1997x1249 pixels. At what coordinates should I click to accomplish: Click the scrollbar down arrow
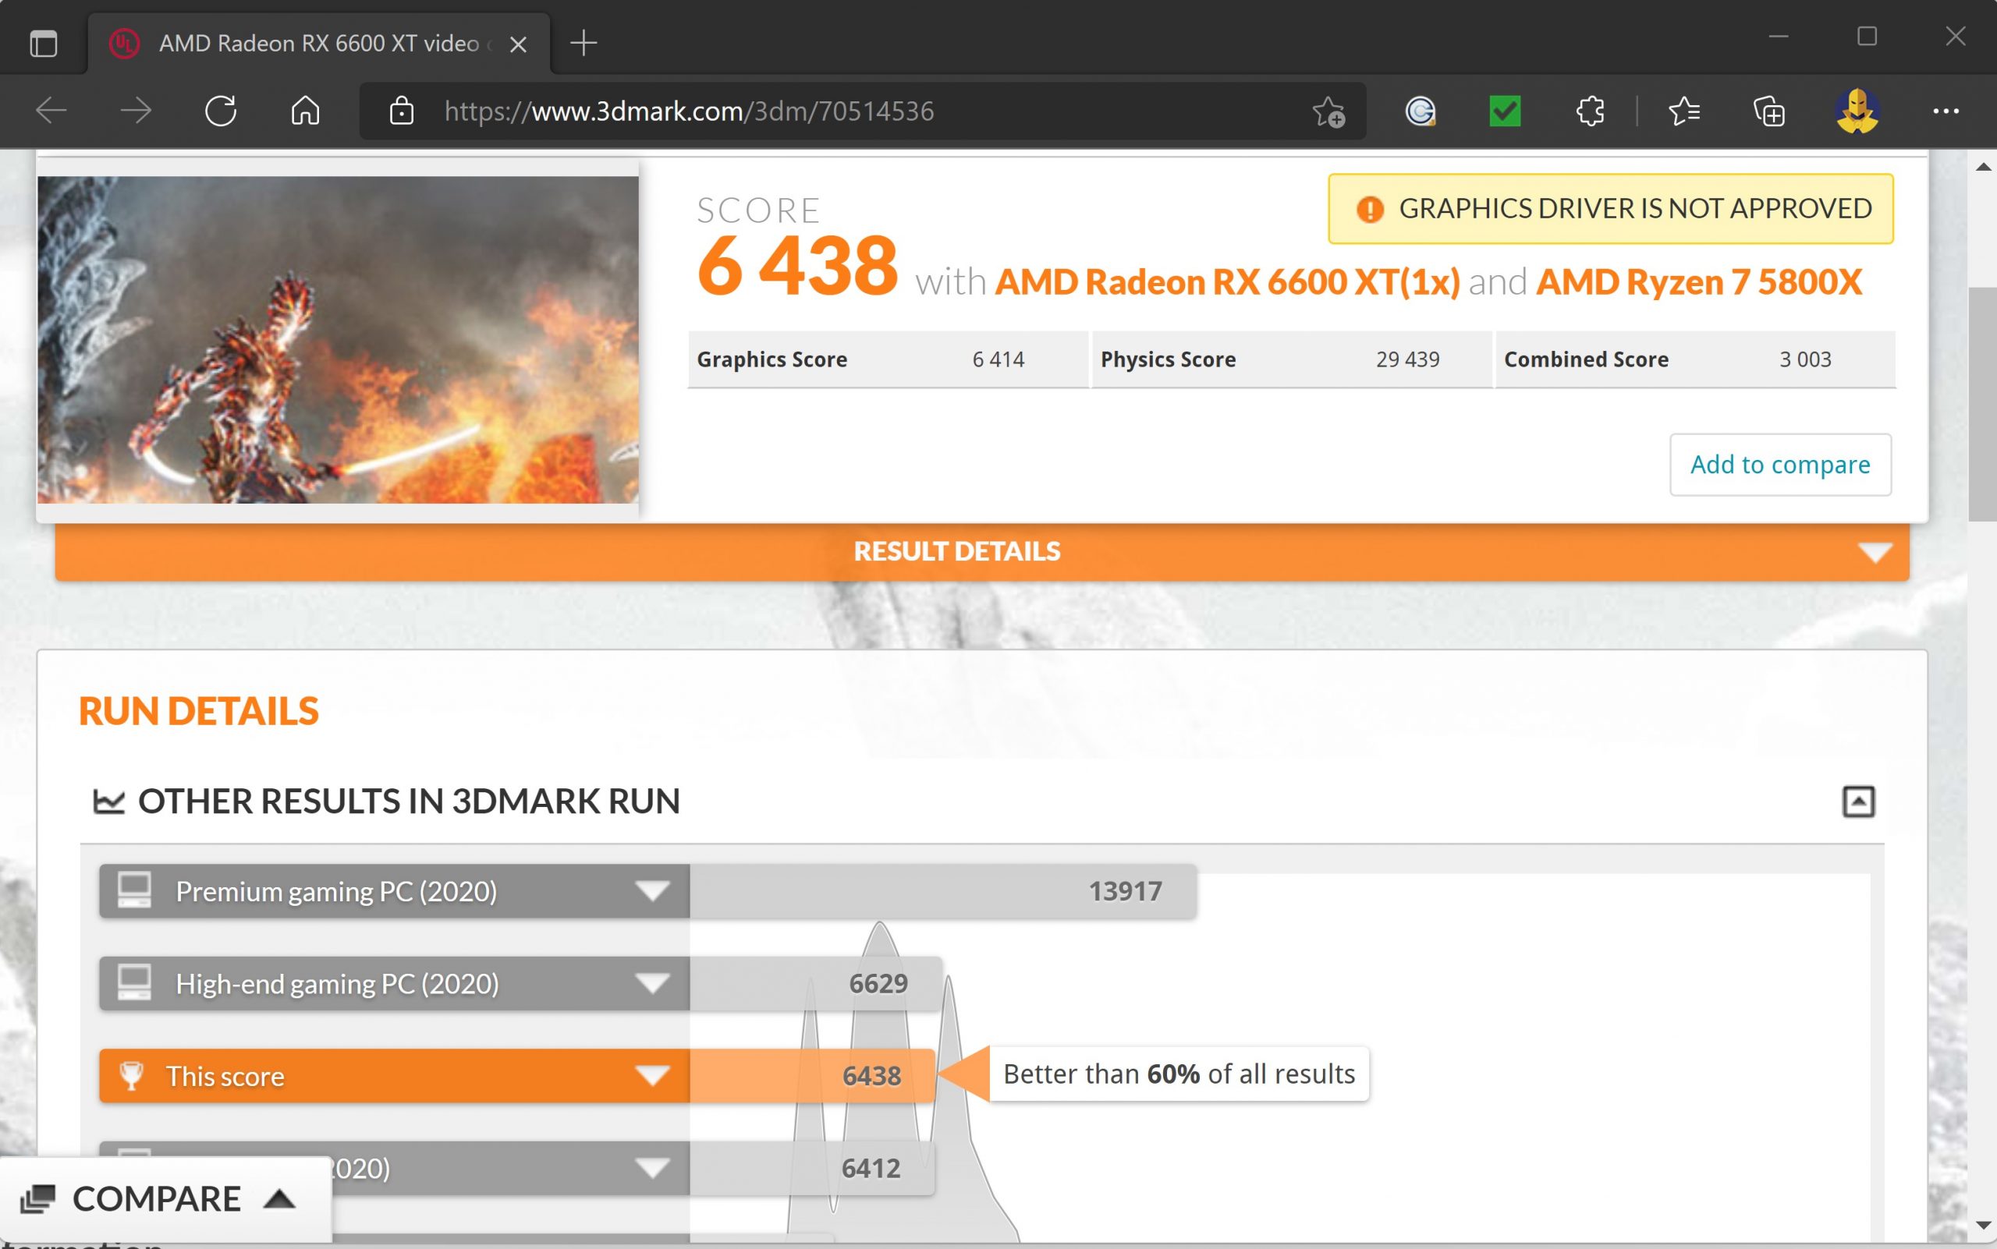coord(1982,1225)
